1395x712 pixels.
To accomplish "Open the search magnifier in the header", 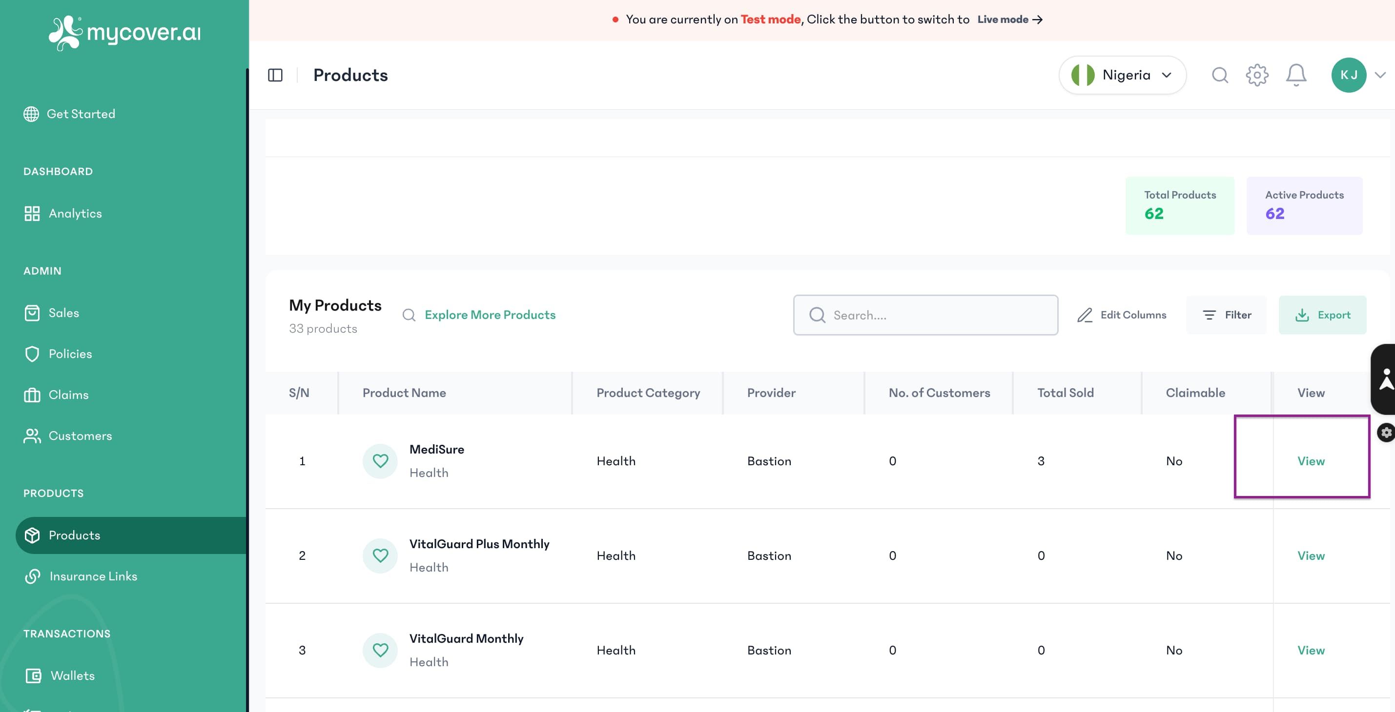I will [x=1220, y=75].
